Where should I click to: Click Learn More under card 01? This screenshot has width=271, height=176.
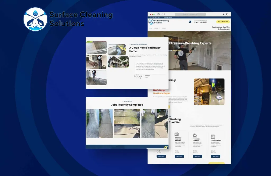pos(161,156)
